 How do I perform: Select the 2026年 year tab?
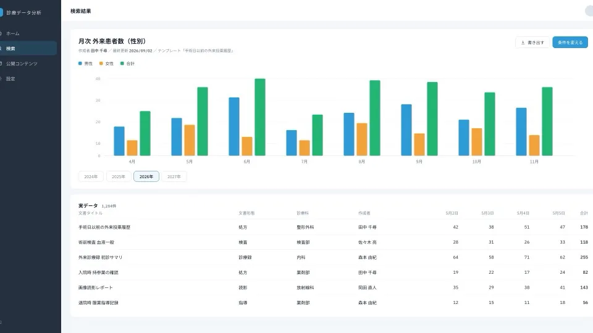pos(146,176)
